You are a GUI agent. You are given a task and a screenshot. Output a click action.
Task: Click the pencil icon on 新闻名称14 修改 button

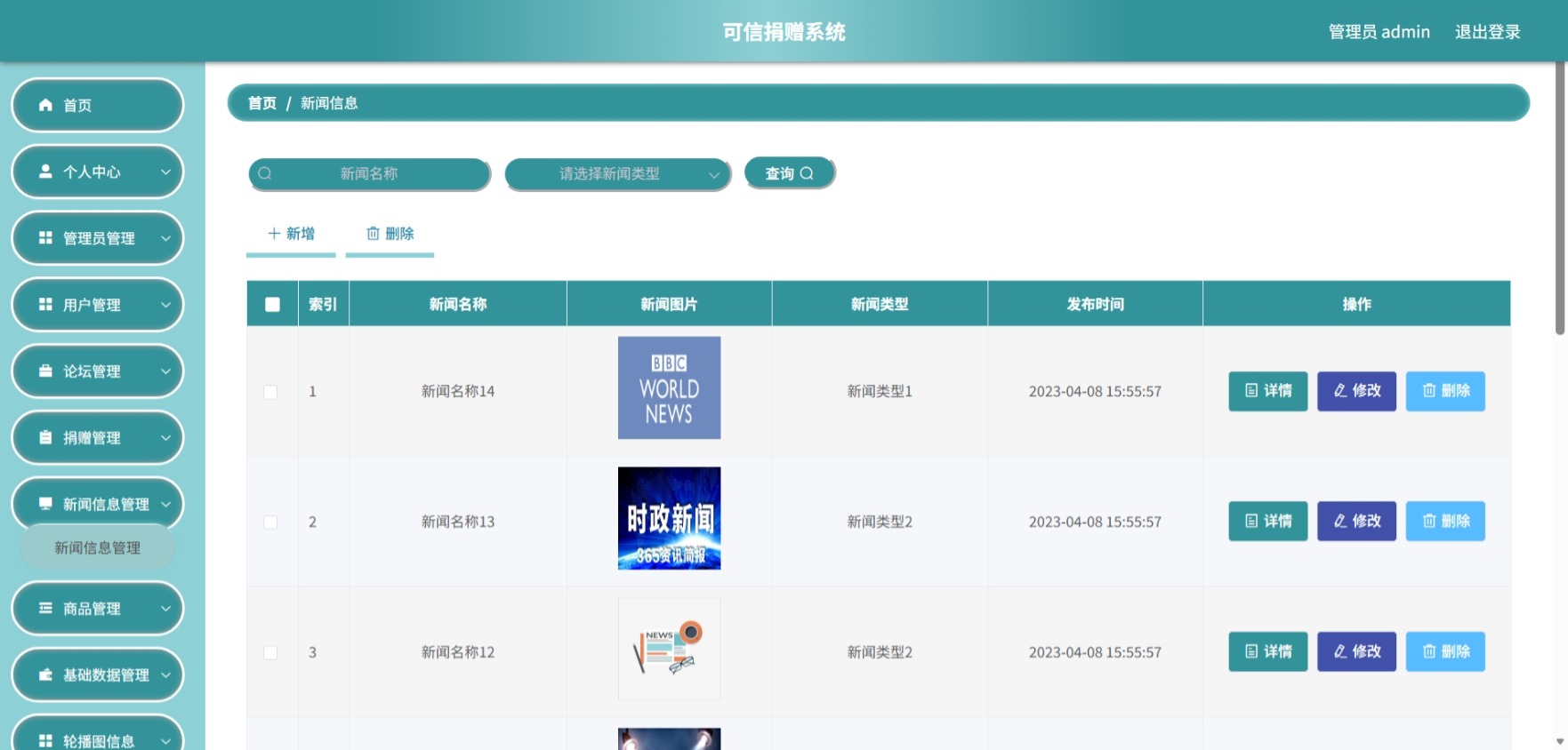click(x=1339, y=390)
